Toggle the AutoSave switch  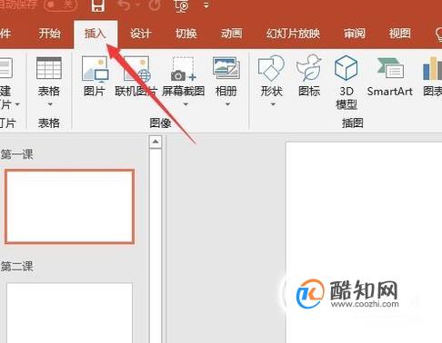coord(60,5)
